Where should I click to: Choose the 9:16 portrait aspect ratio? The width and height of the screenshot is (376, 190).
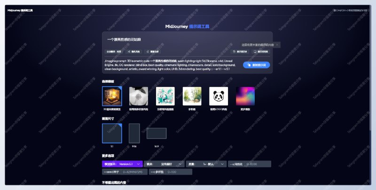tap(134, 133)
